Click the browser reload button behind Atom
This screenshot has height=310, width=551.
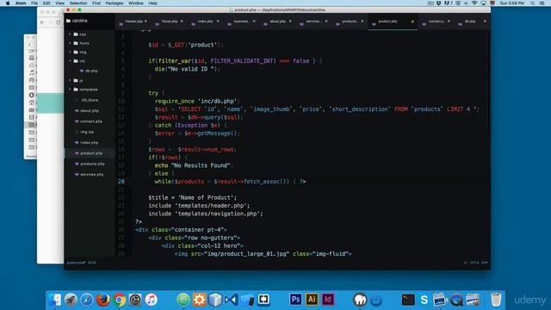pyautogui.click(x=59, y=22)
